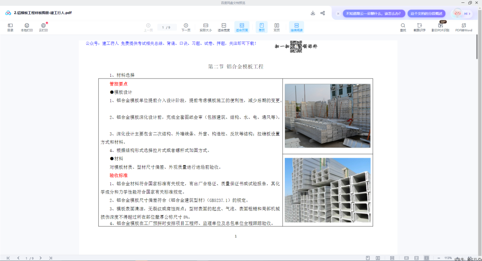Image resolution: width=482 pixels, height=261 pixels.
Task: Click the aluminum formwork site photo
Action: coord(327,116)
